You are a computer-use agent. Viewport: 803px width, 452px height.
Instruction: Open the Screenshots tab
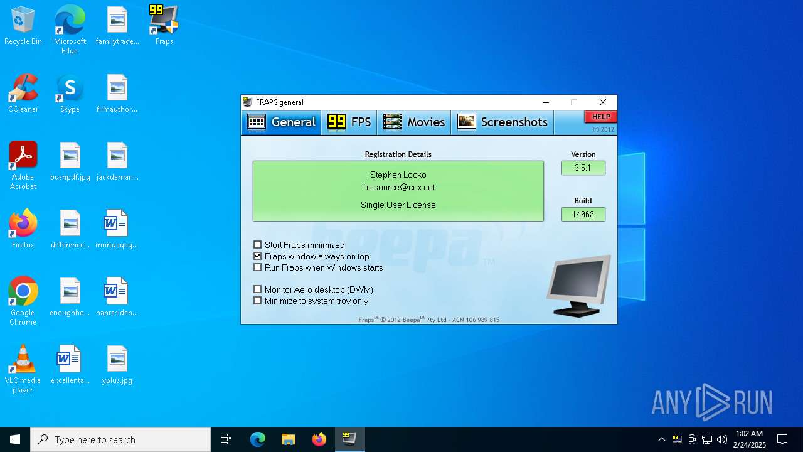(x=503, y=122)
